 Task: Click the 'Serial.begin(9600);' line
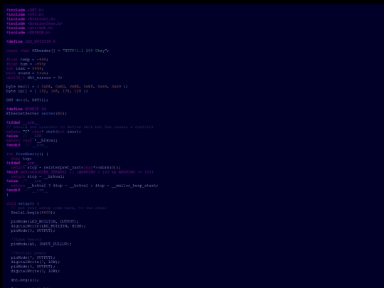coord(33,213)
